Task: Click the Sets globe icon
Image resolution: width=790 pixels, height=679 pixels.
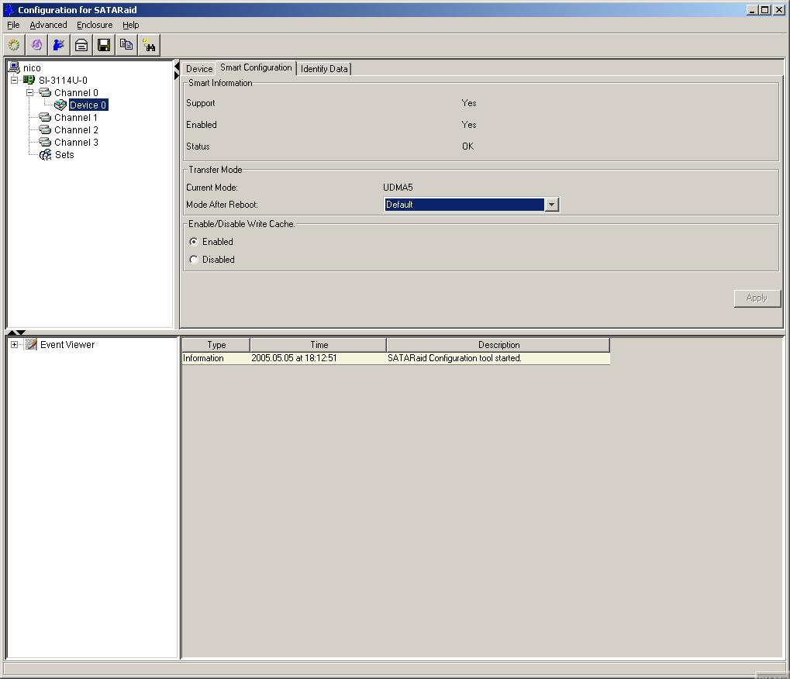Action: point(45,155)
